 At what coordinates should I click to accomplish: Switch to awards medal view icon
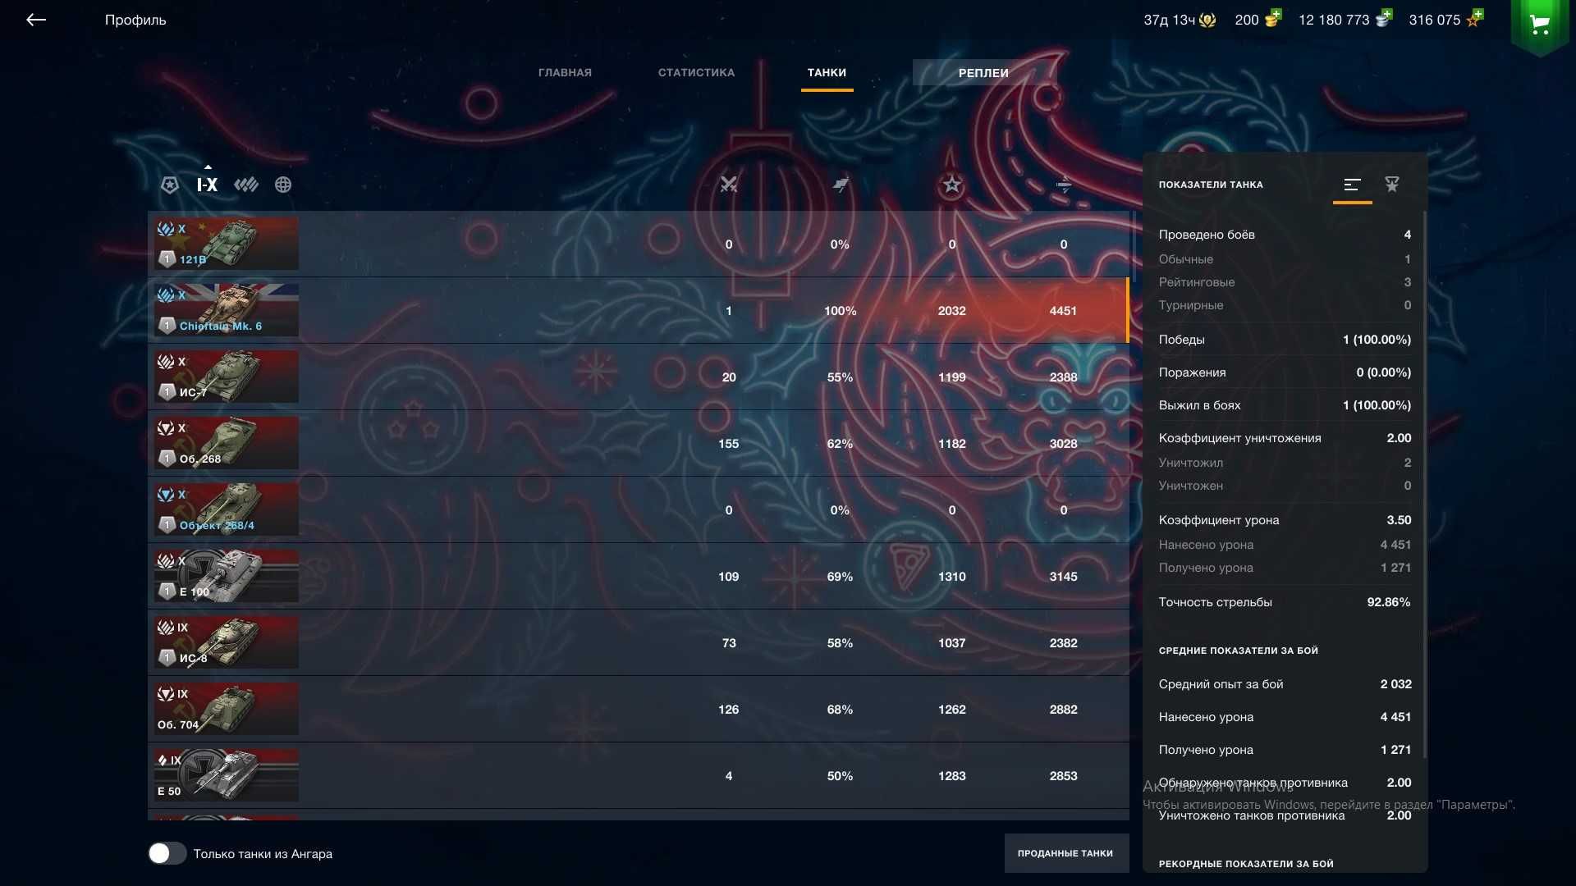(x=1392, y=185)
